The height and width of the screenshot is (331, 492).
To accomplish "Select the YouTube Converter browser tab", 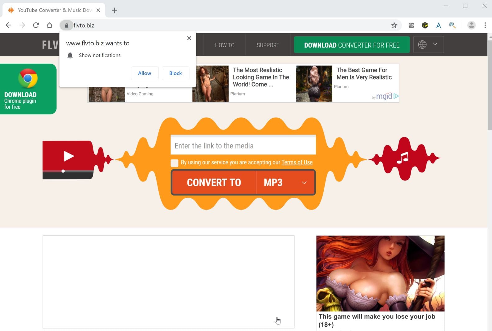I will [54, 10].
